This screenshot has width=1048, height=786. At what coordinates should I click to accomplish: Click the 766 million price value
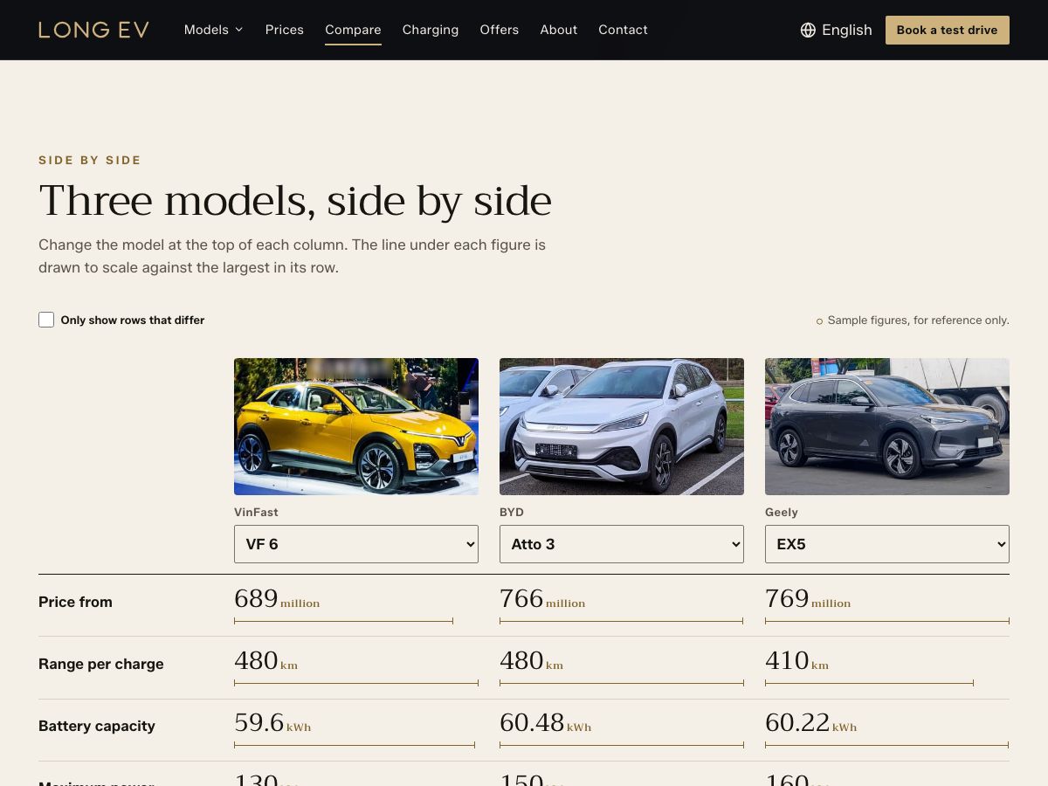click(542, 599)
